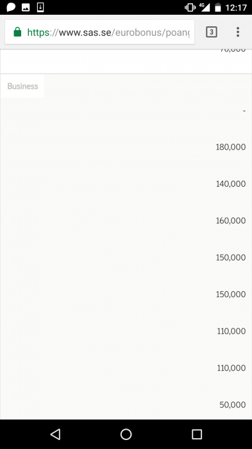
Task: Select the 160,000 points value
Action: click(231, 221)
